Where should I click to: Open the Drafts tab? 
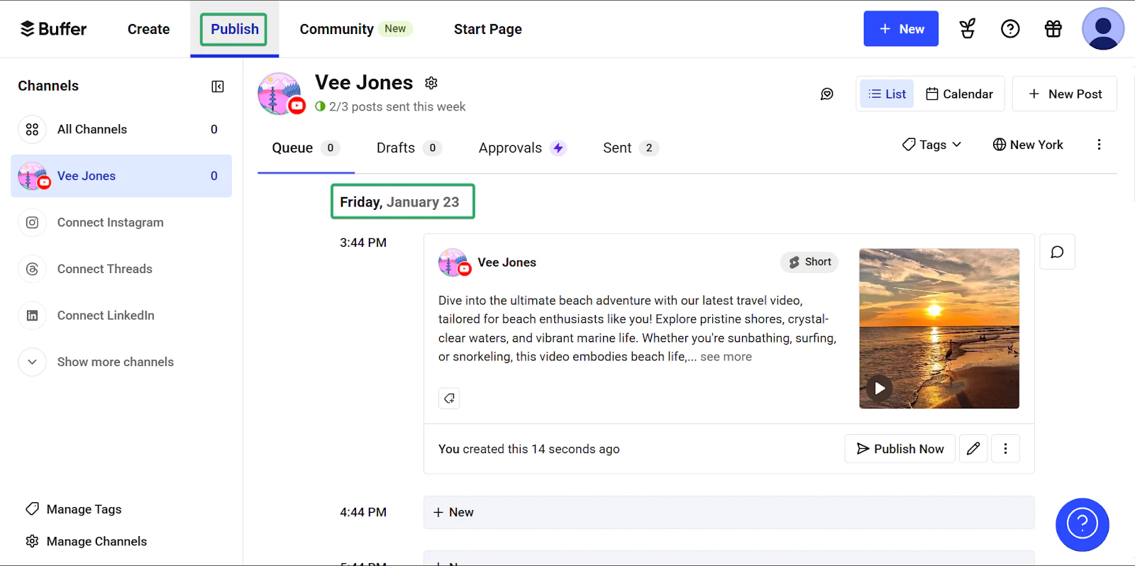[x=409, y=148]
